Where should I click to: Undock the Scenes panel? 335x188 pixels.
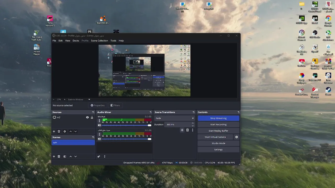pos(93,137)
